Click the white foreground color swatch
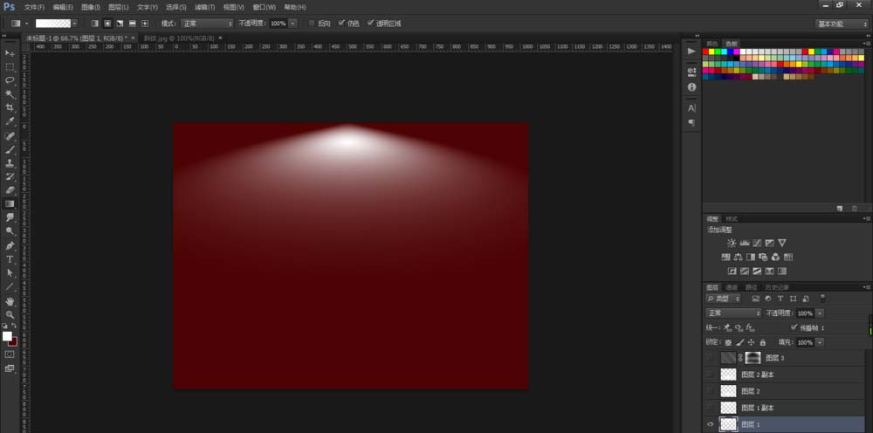The height and width of the screenshot is (433, 873). [x=7, y=336]
